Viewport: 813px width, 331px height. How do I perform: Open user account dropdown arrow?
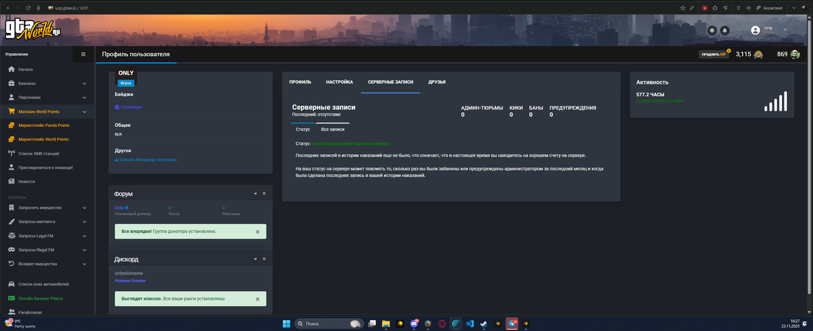785,30
